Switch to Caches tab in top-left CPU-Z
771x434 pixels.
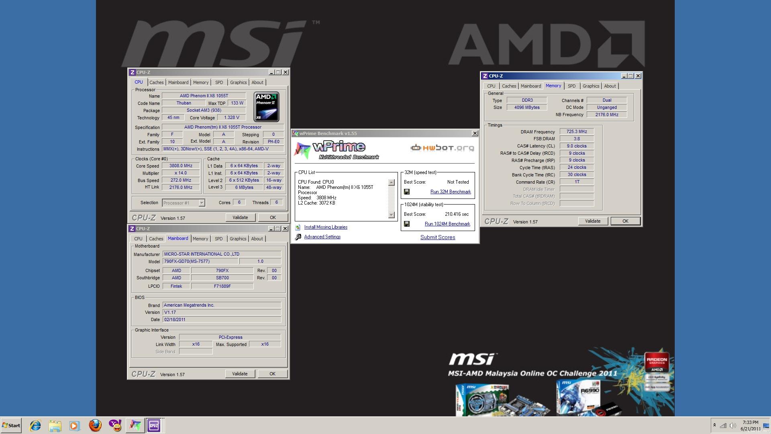click(157, 82)
